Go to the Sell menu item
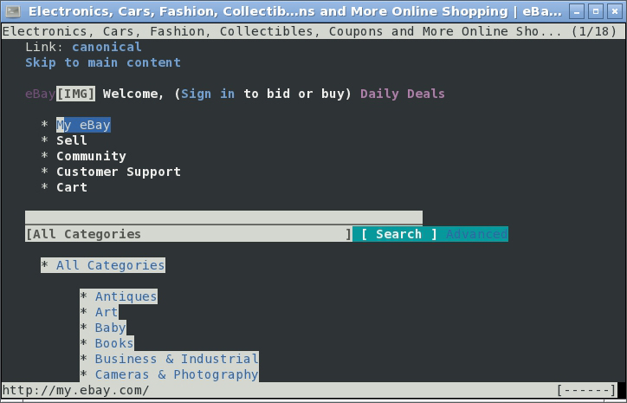 pyautogui.click(x=72, y=140)
